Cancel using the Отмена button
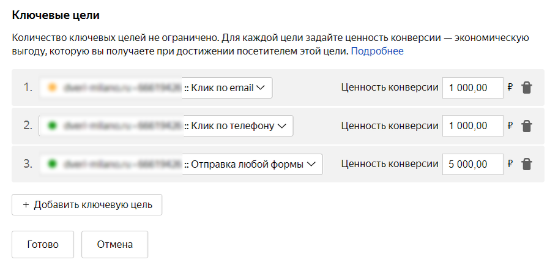The image size is (558, 265). (x=114, y=245)
